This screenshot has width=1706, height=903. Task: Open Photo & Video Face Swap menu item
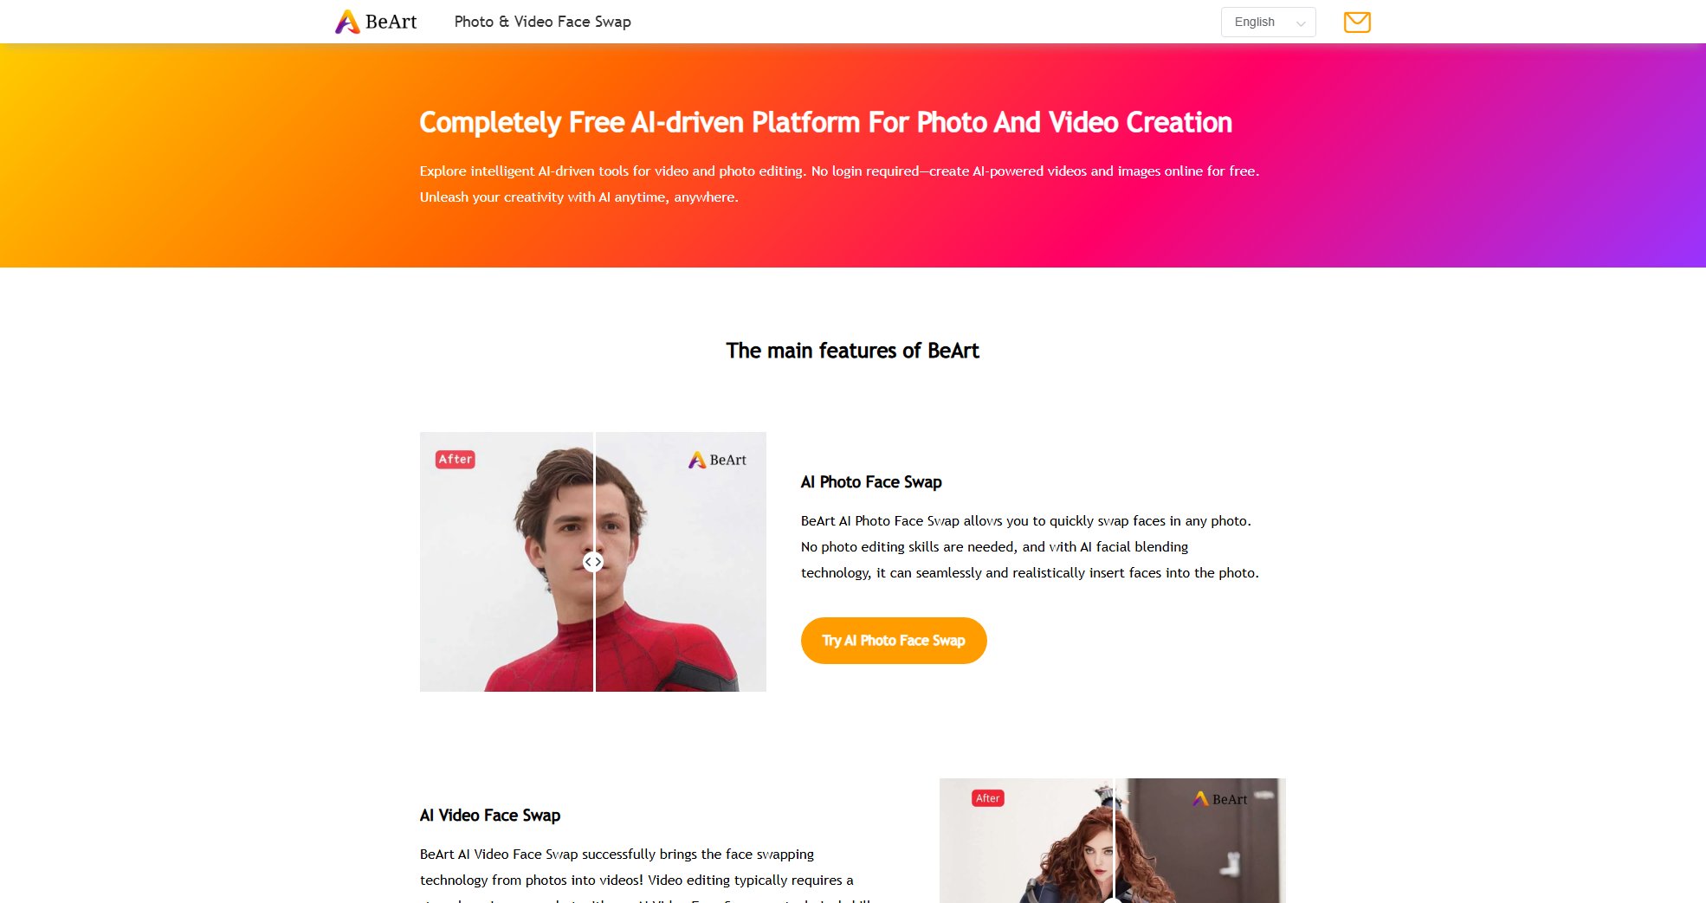tap(543, 22)
